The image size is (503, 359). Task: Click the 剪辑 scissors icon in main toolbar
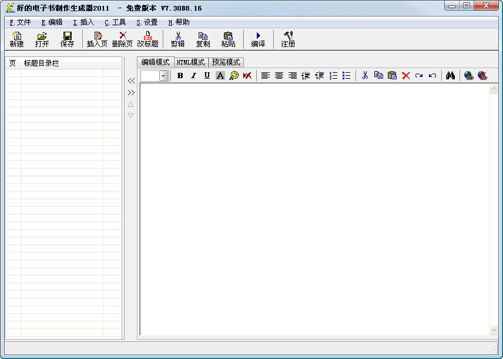177,39
